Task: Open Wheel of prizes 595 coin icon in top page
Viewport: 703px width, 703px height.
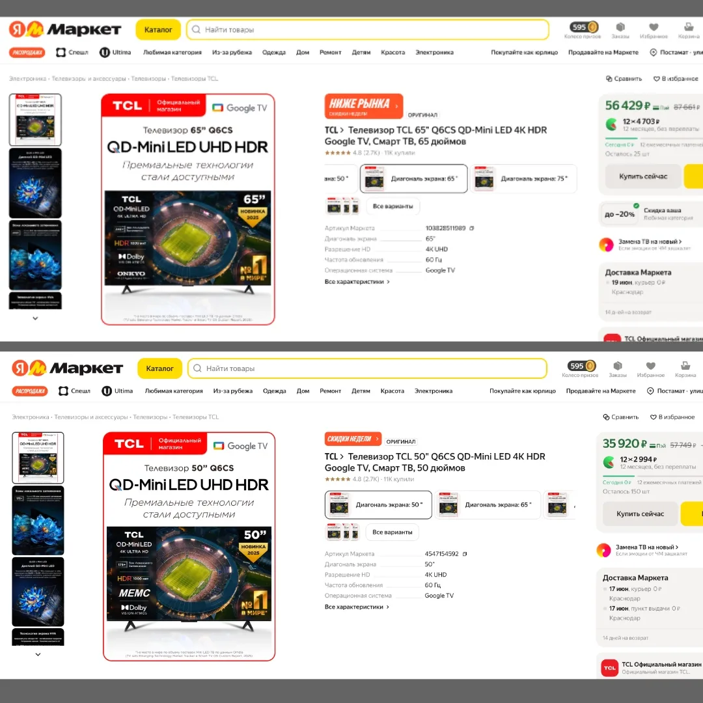Action: [x=583, y=27]
